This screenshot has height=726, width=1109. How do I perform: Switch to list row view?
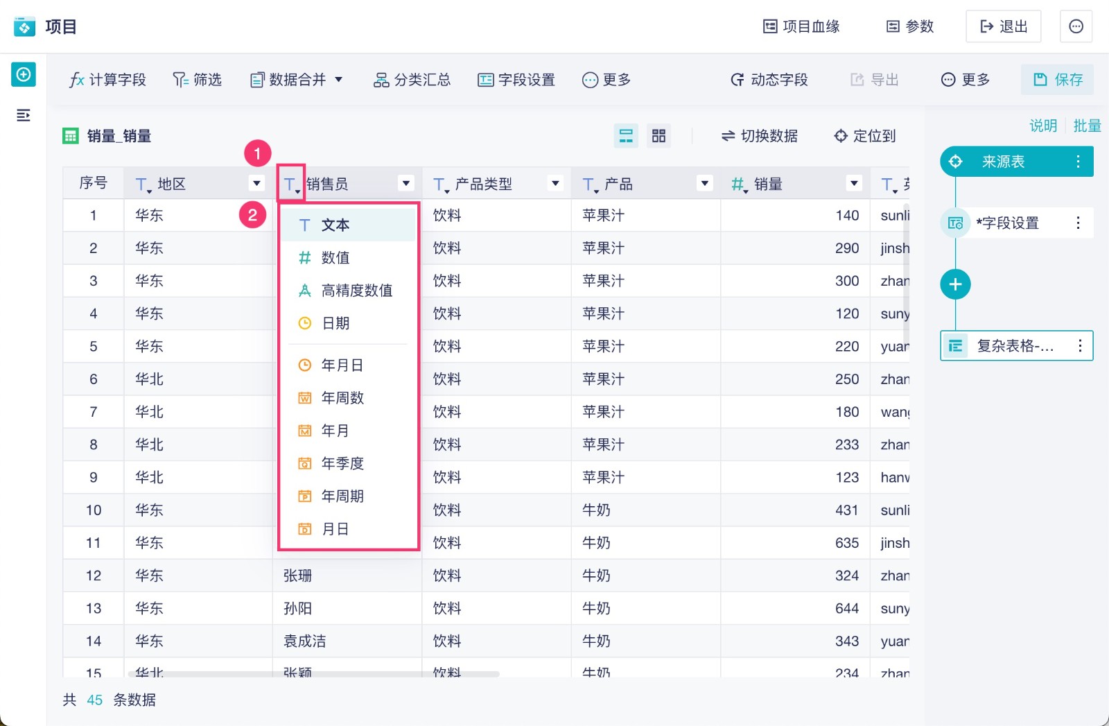(626, 136)
